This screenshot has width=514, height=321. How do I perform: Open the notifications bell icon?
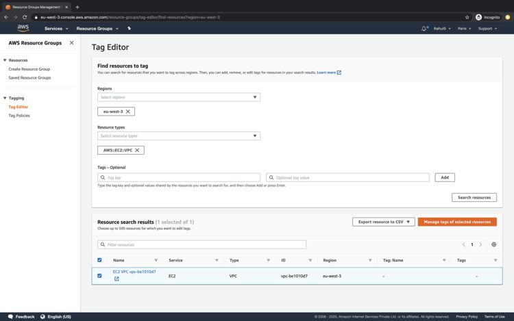424,29
